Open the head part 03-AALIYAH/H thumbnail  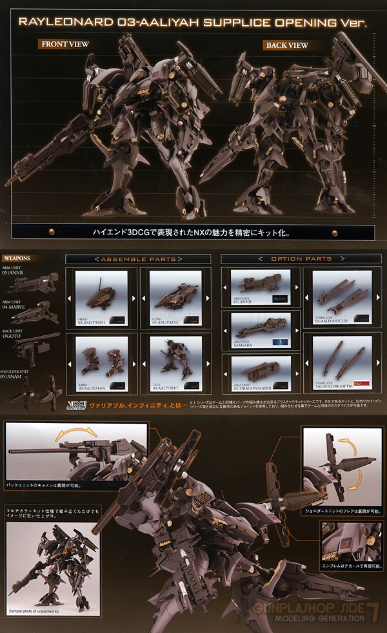(102, 298)
